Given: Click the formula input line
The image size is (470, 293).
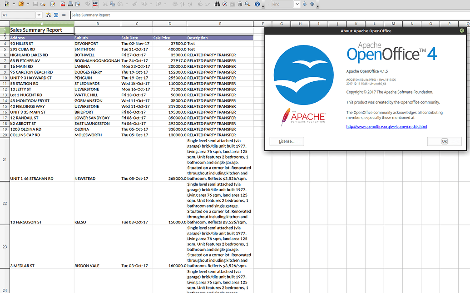Looking at the screenshot, I should 270,15.
